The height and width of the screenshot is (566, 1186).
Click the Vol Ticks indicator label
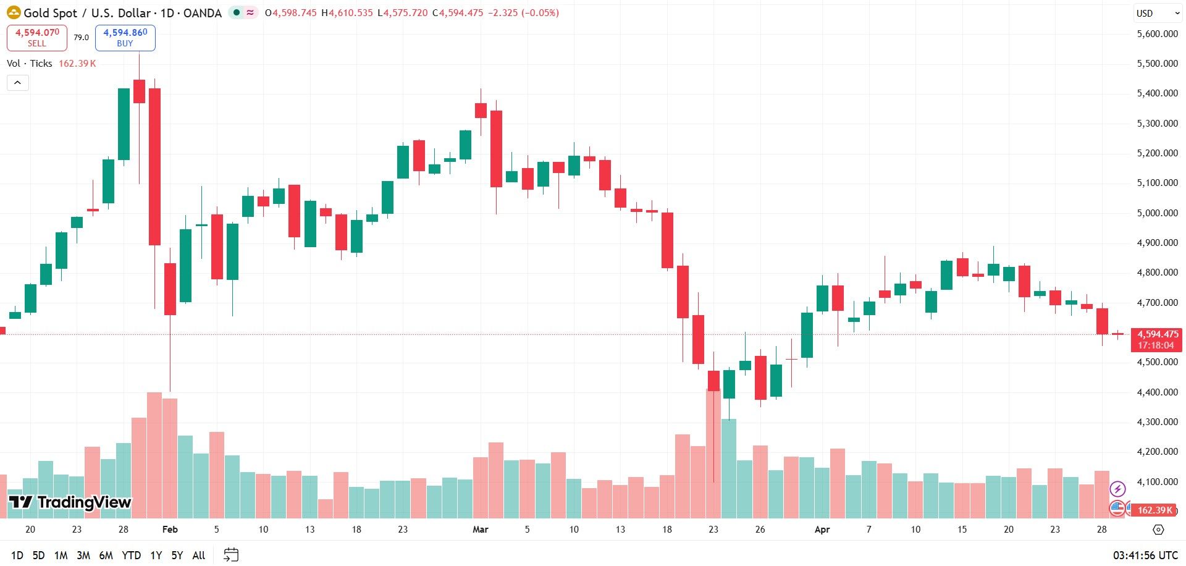(x=30, y=64)
